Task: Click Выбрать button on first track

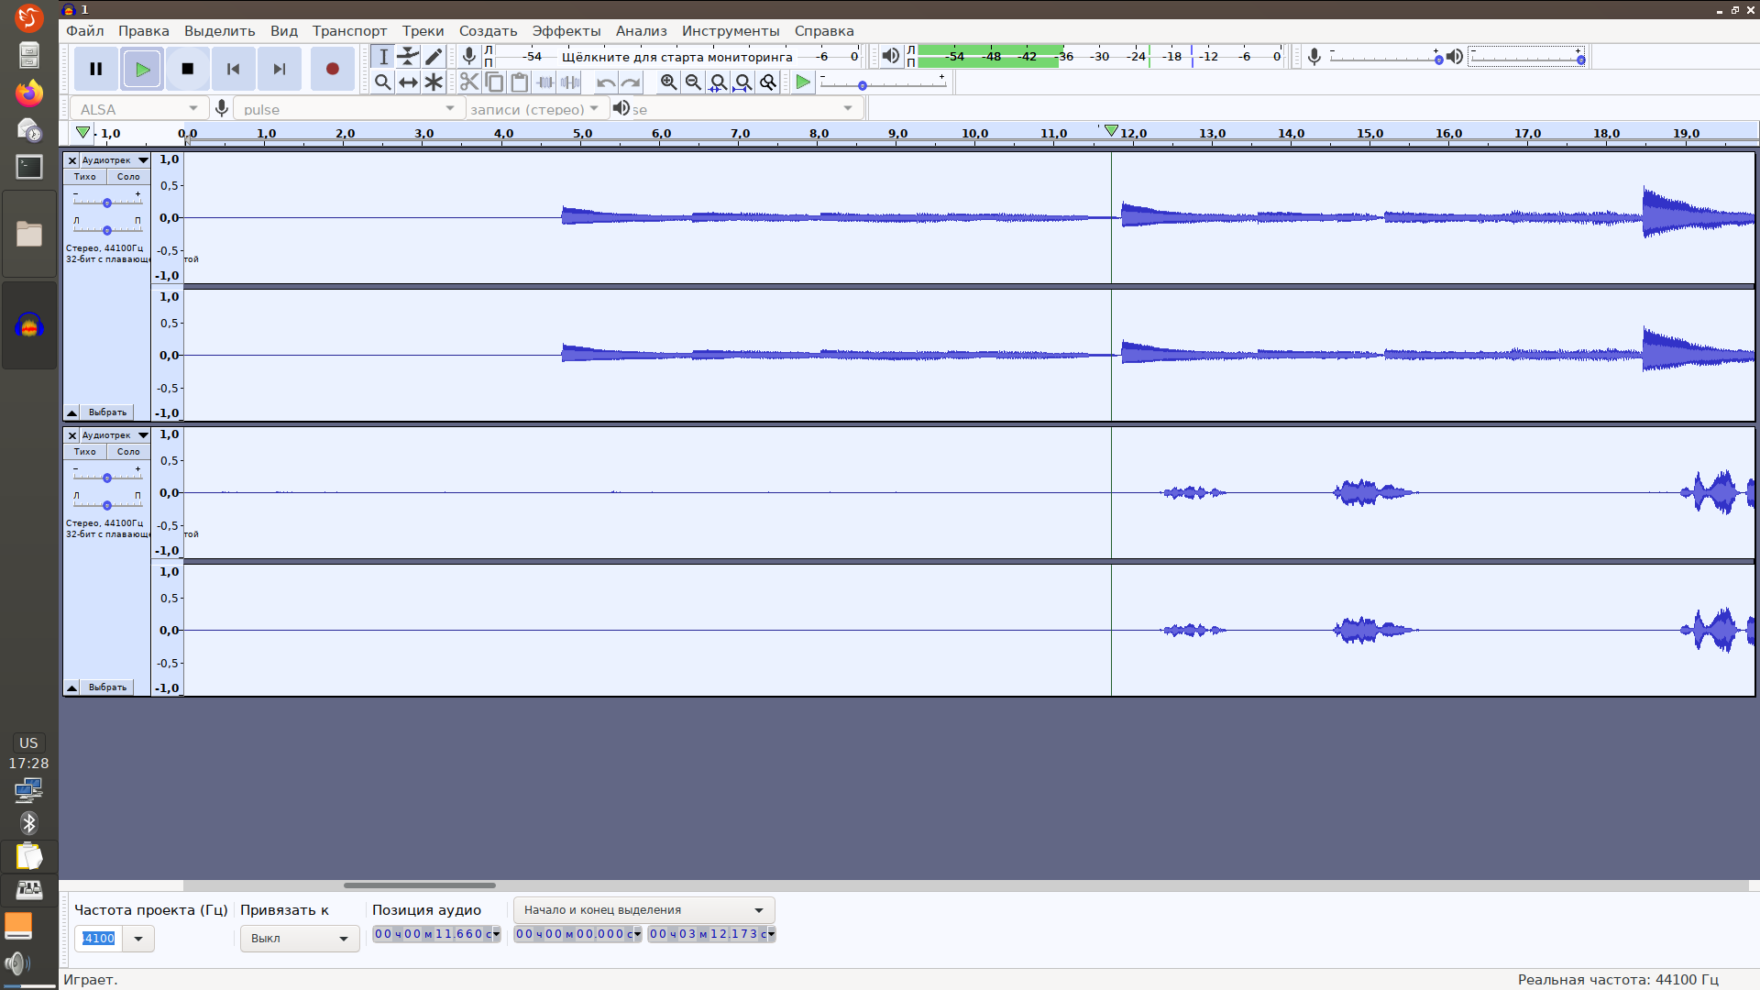Action: (x=107, y=412)
